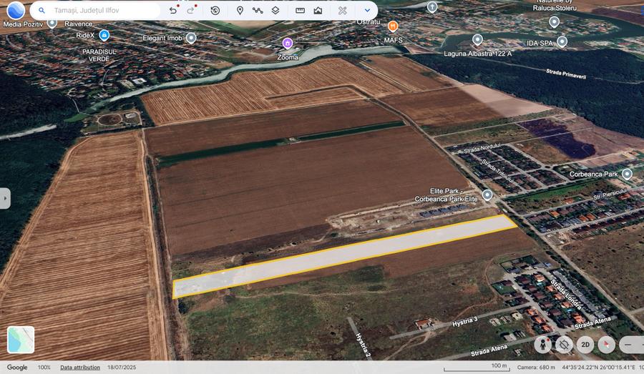This screenshot has height=374, width=644.
Task: Select the ruler measure tool
Action: pyautogui.click(x=301, y=10)
